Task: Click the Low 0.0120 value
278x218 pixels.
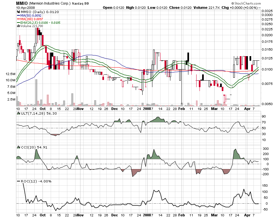Action: click(x=157, y=8)
